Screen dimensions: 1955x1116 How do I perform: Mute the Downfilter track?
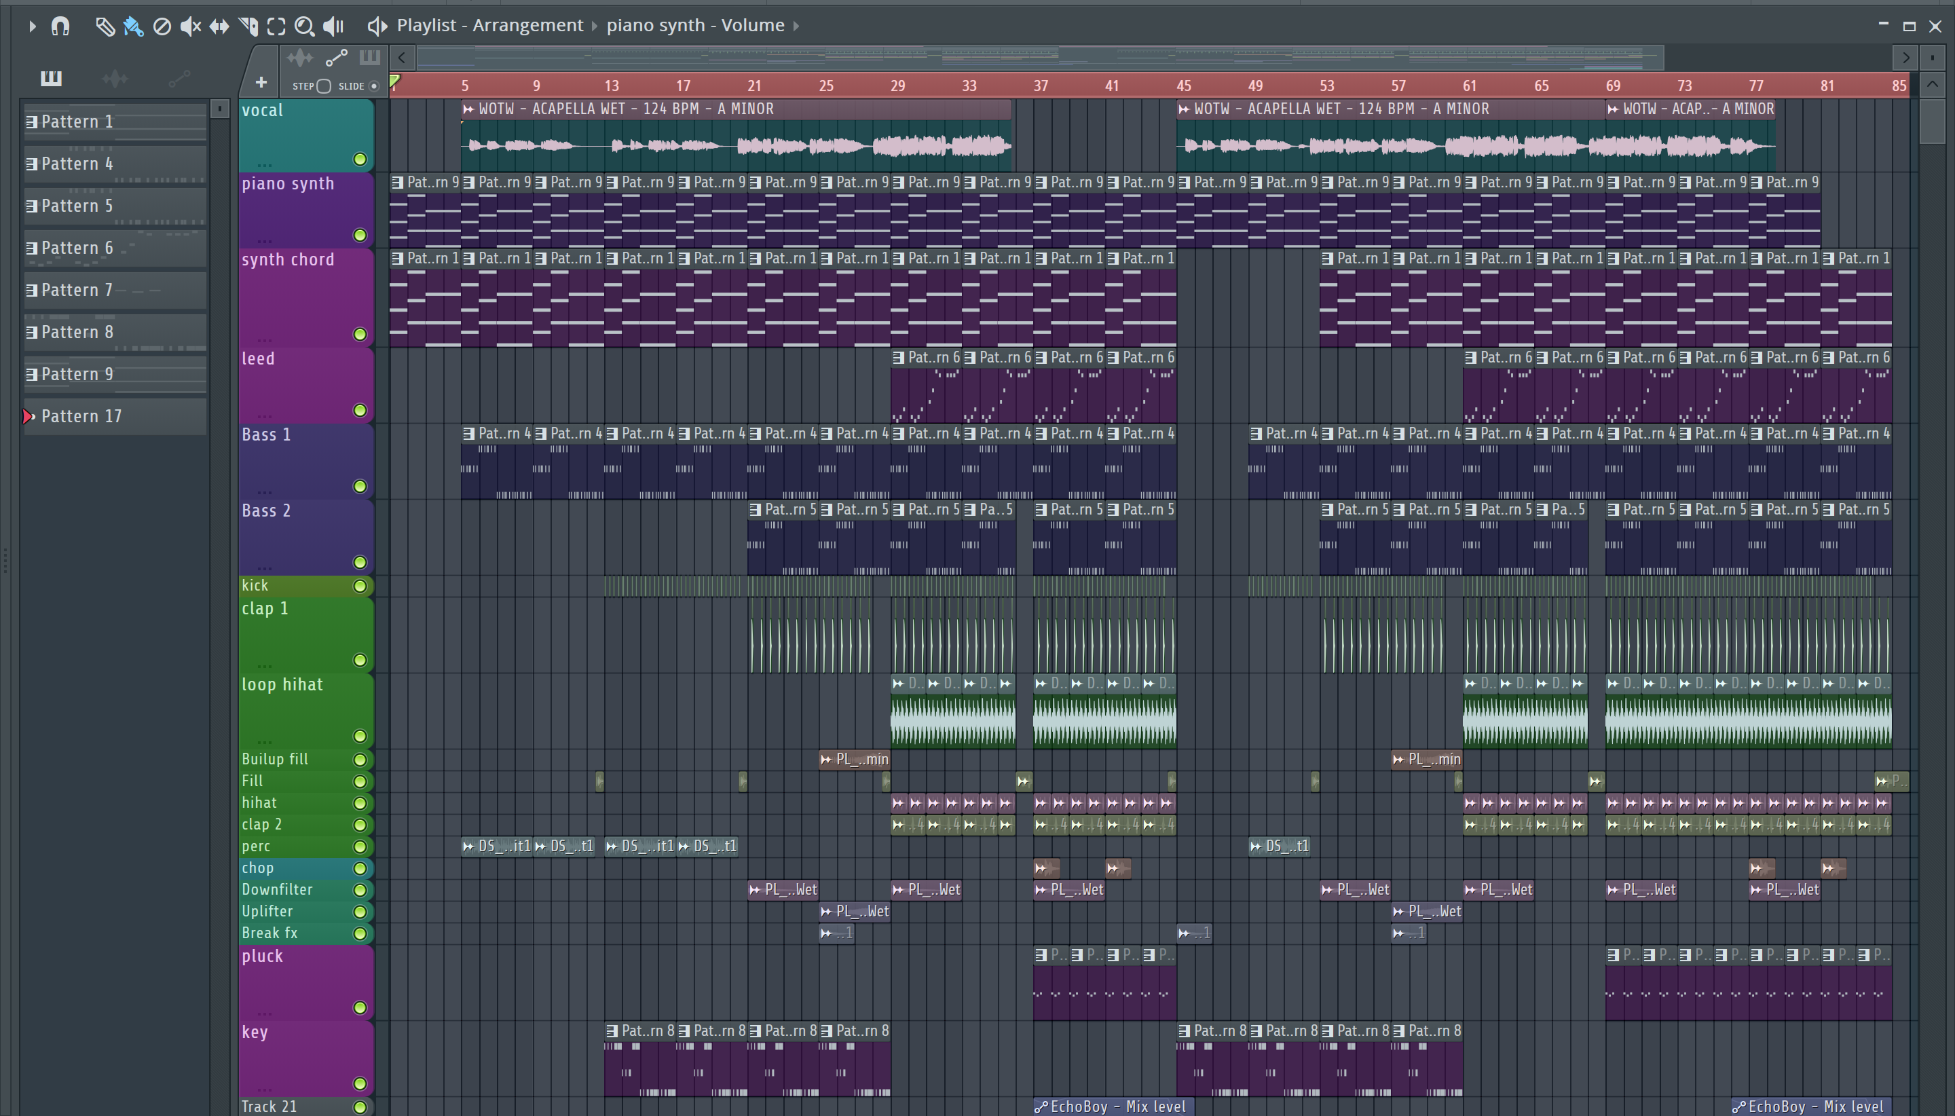tap(359, 890)
